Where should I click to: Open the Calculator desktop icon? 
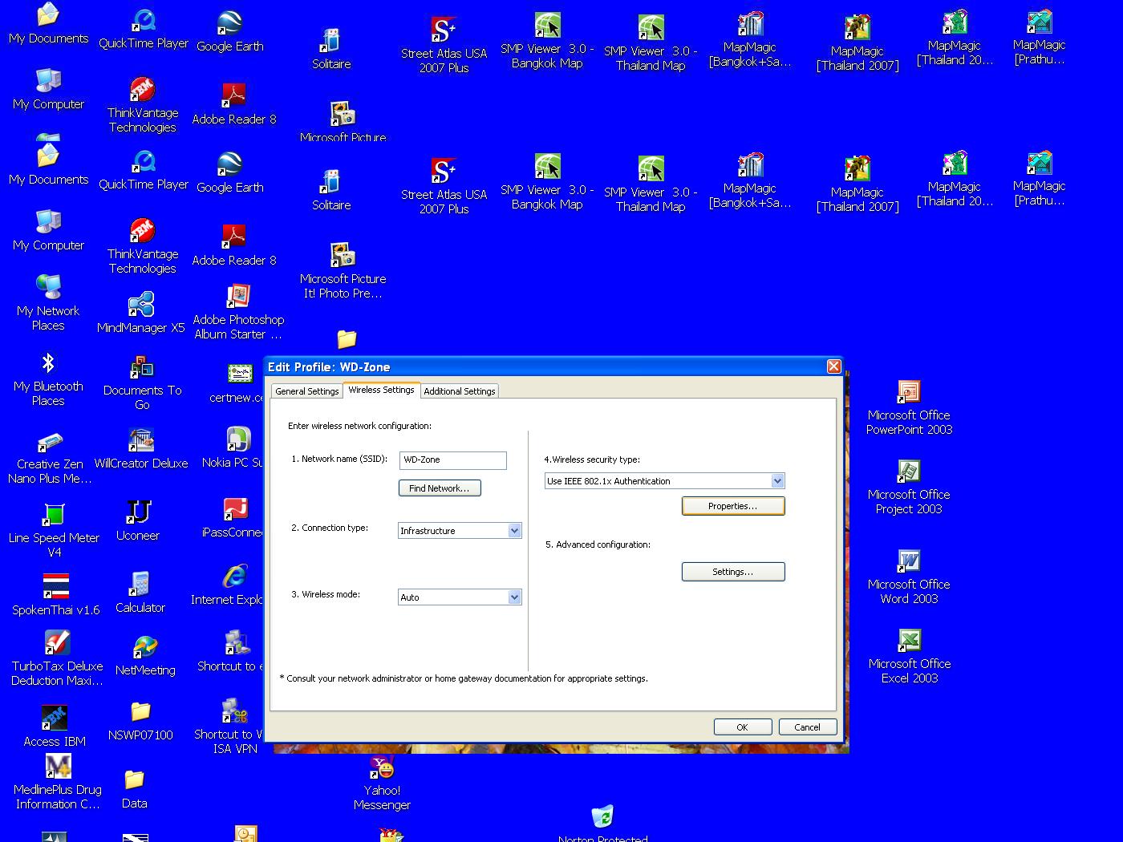pyautogui.click(x=140, y=593)
